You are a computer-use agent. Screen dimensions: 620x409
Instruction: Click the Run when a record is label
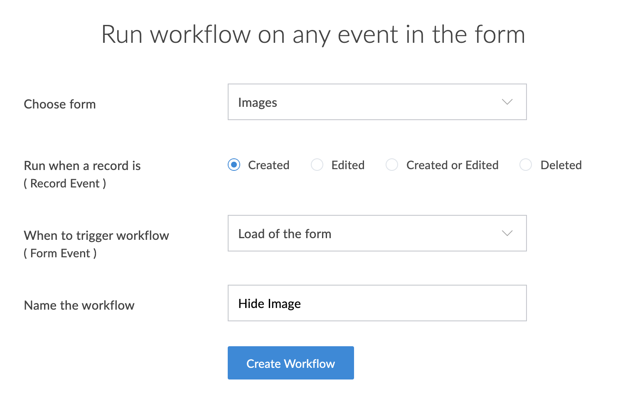(x=82, y=166)
